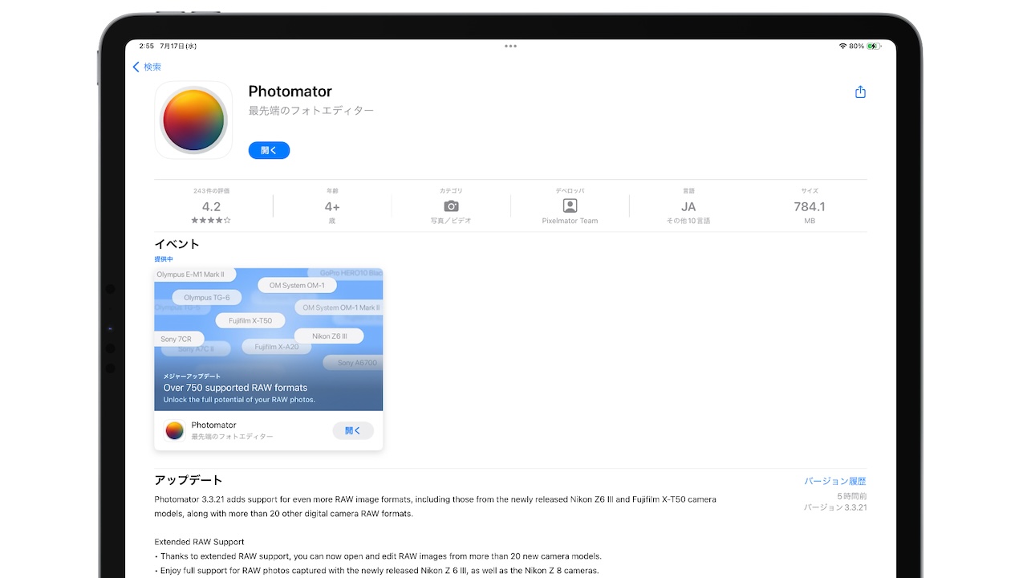Tap the Photomator title text

click(x=290, y=92)
